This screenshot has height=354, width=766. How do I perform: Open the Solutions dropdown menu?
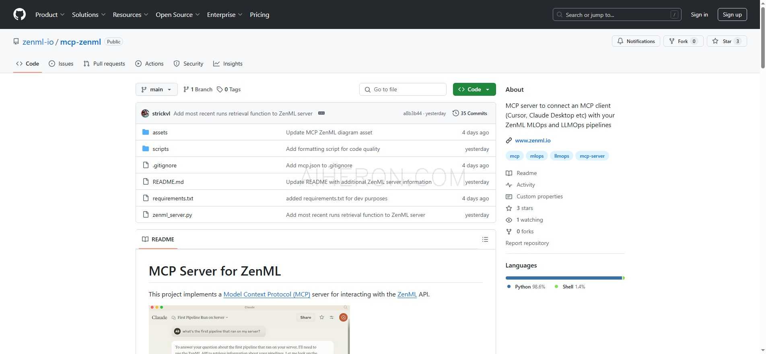(89, 14)
